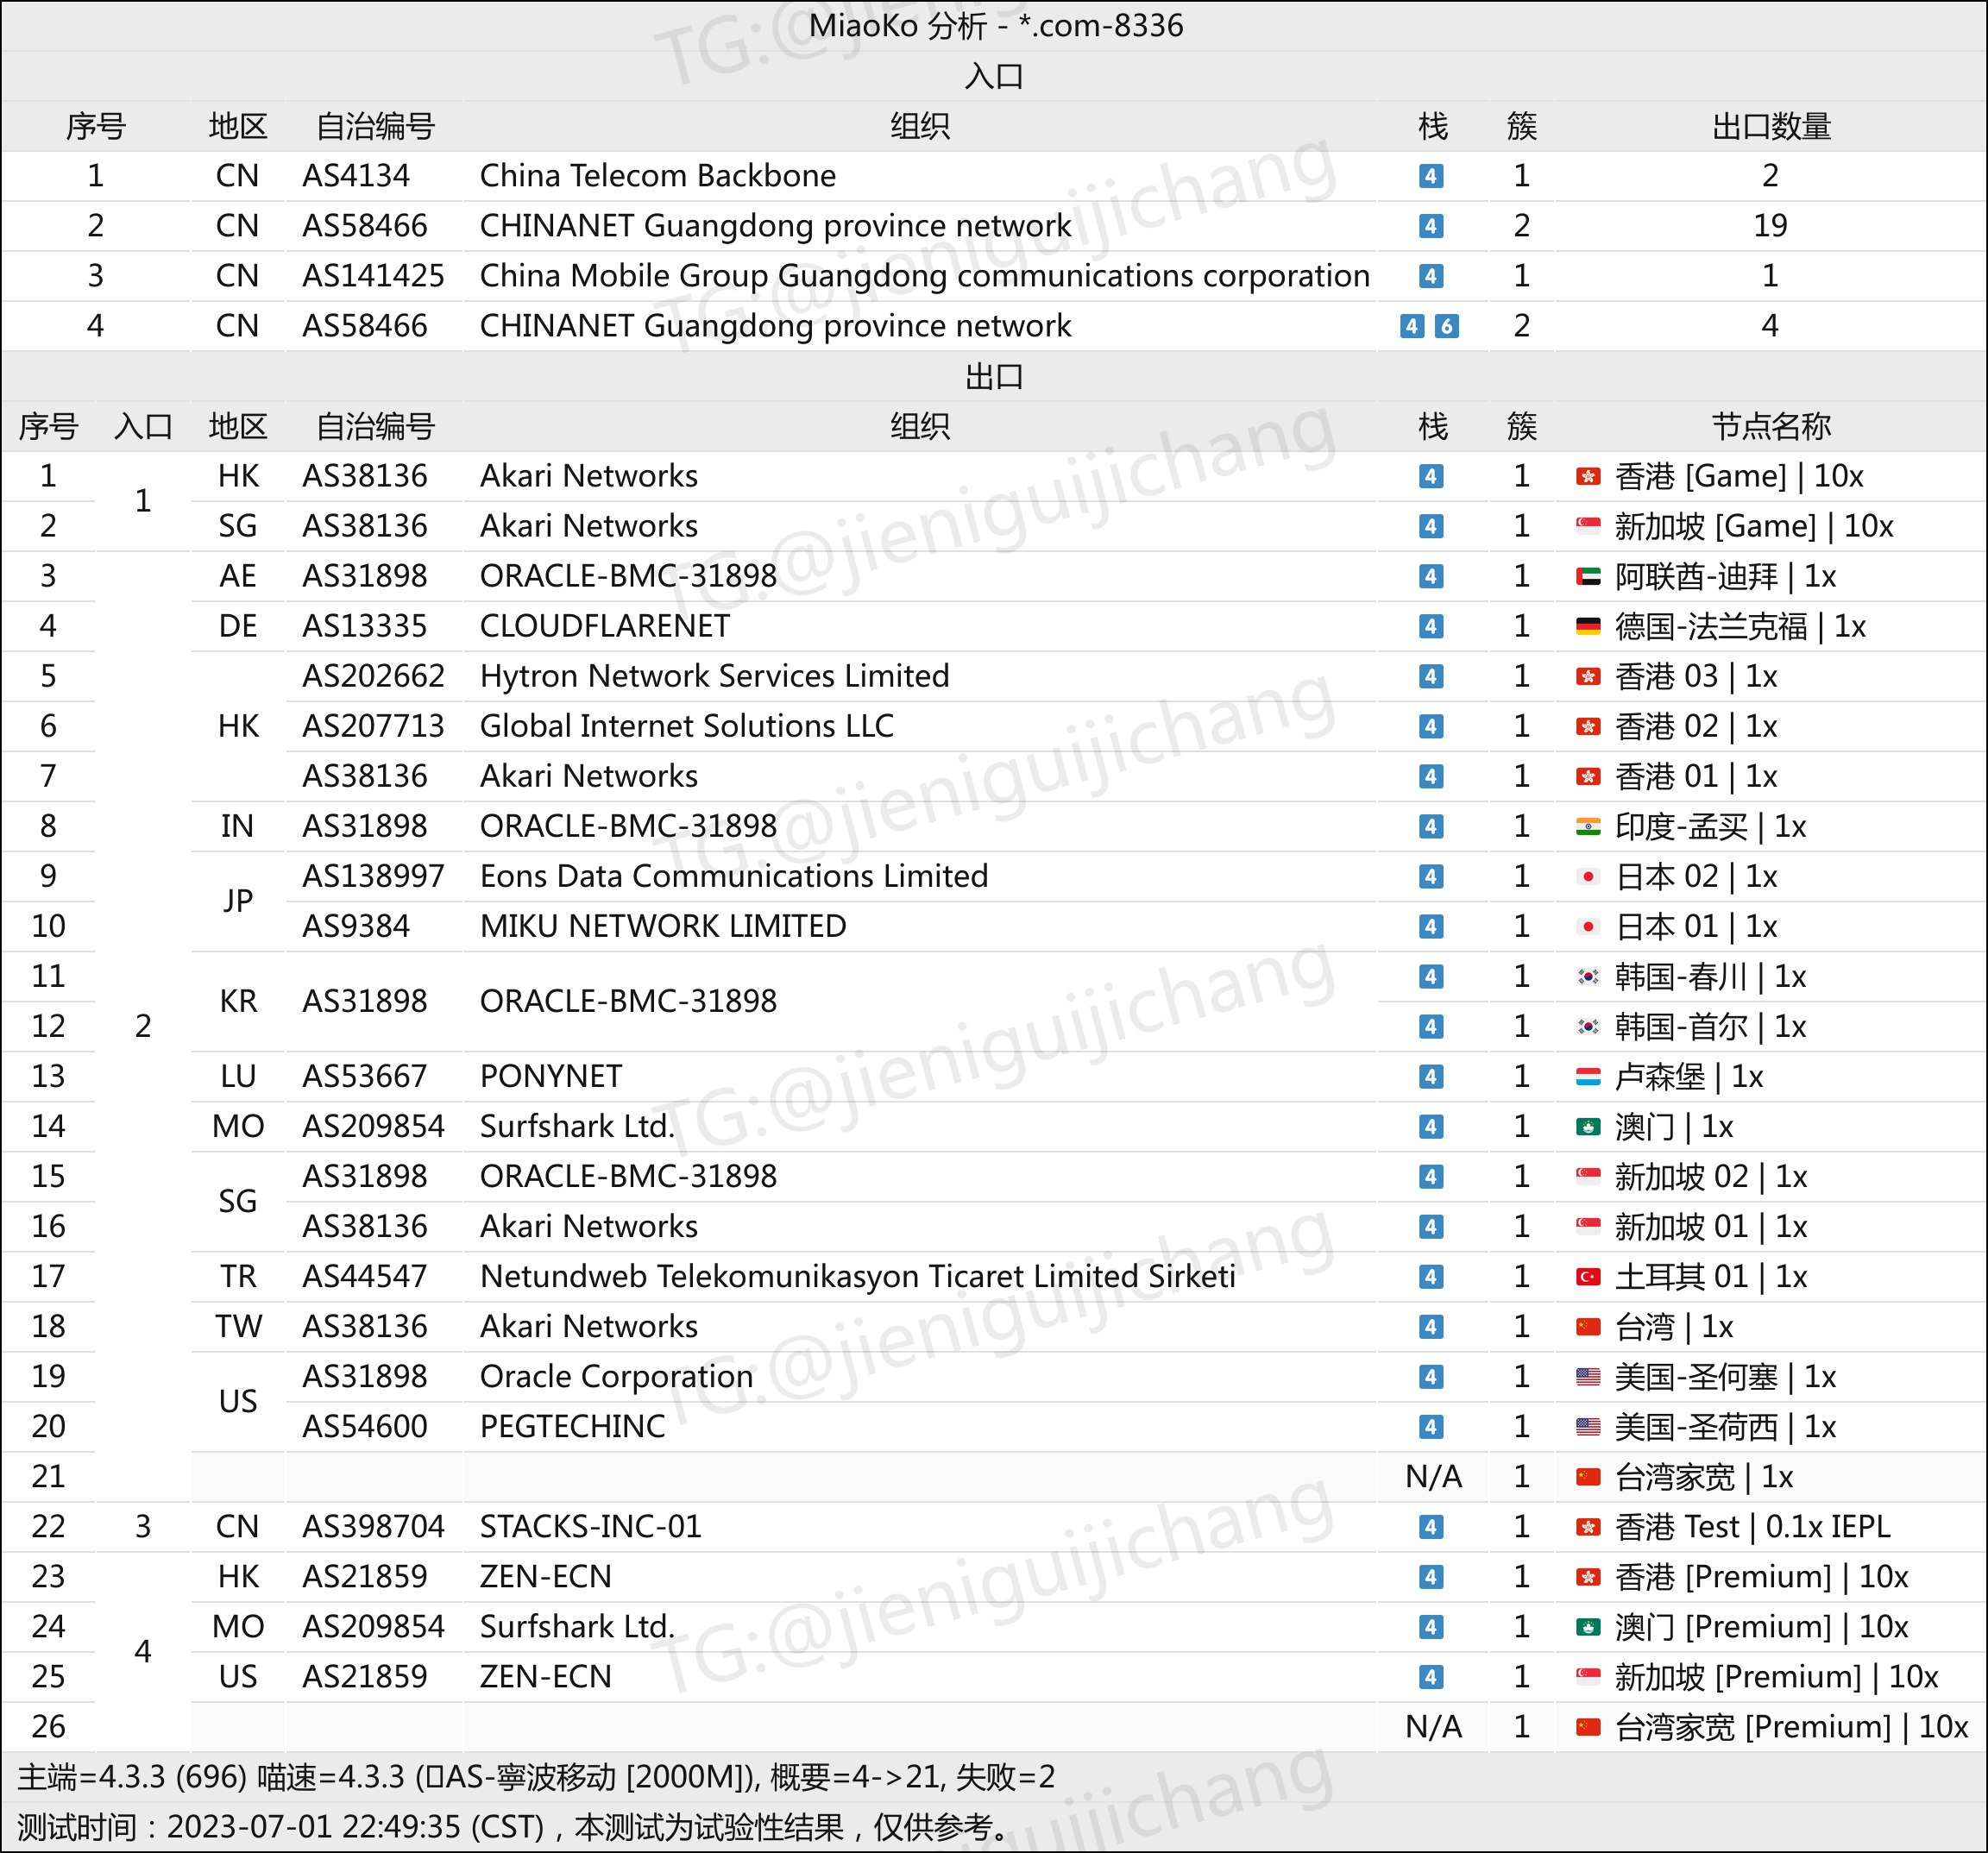Click the Turkey flag beside 土耳其 01 | 1x

pos(1588,1276)
